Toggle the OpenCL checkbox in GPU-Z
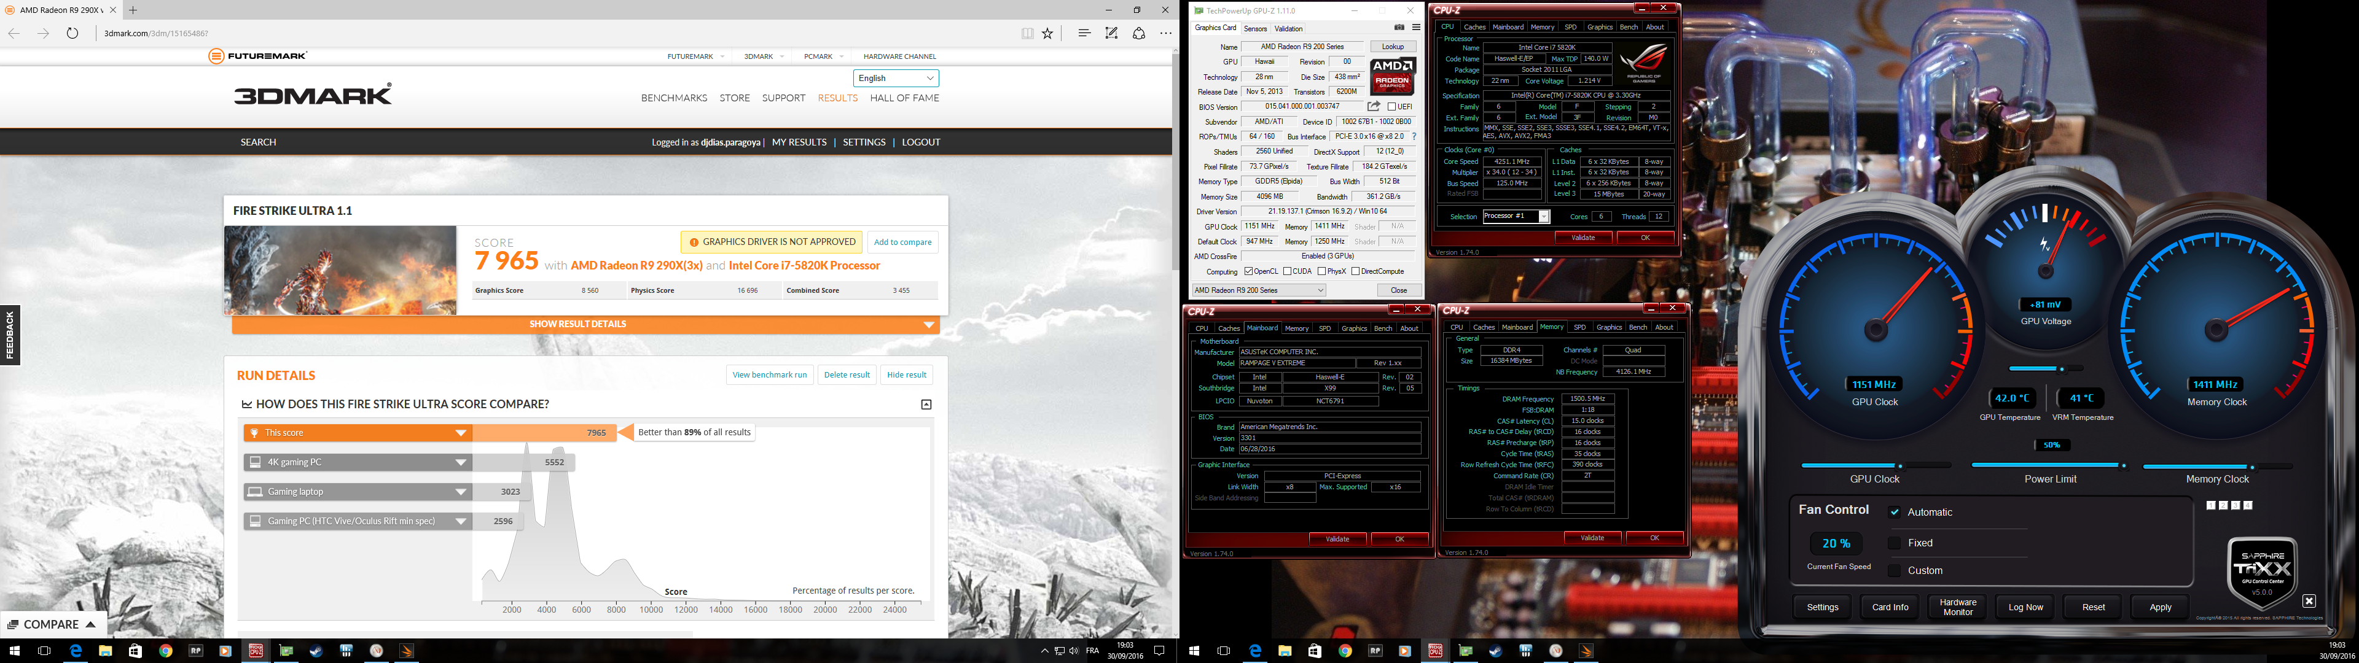This screenshot has width=2359, height=663. pos(1248,271)
